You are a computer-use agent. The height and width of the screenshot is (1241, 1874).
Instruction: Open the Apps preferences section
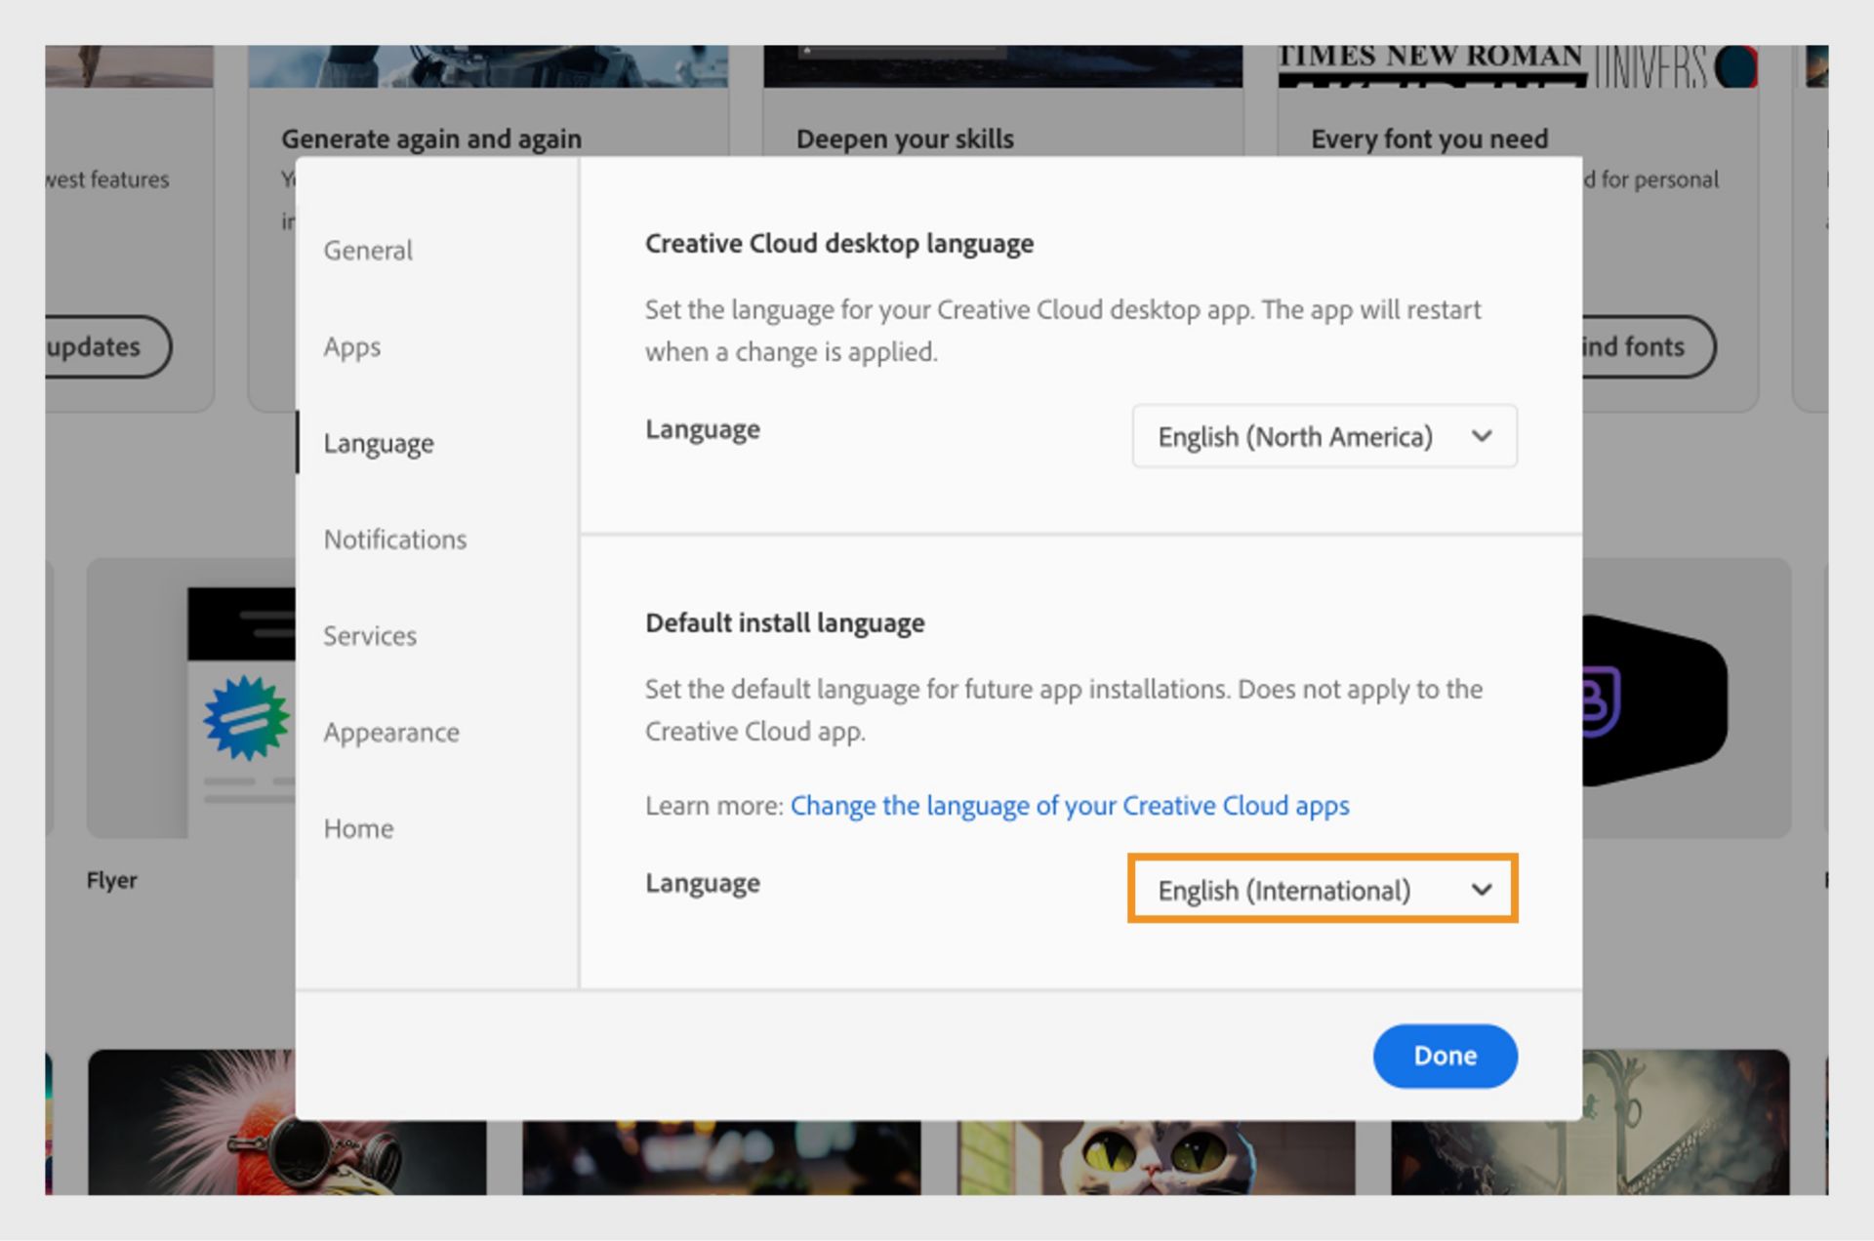pyautogui.click(x=352, y=346)
